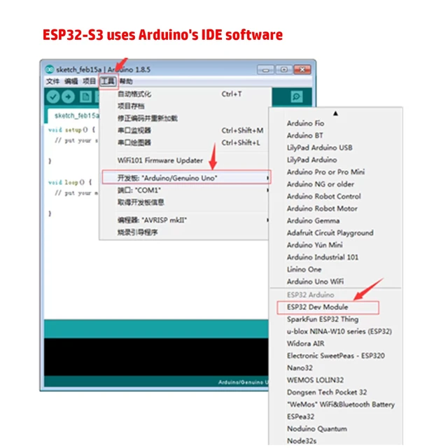Click the Verify checkmark toolbar button
The width and height of the screenshot is (448, 448).
pos(53,97)
